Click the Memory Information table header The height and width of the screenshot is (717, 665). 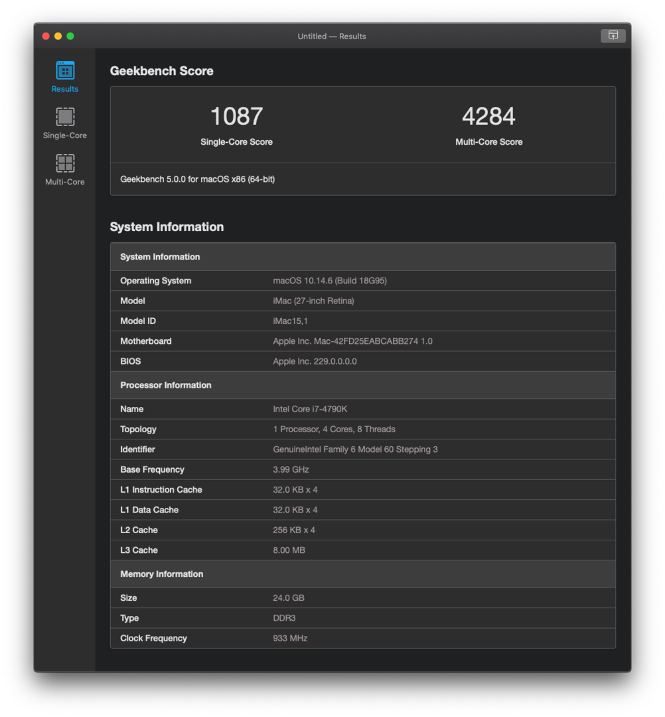(363, 574)
